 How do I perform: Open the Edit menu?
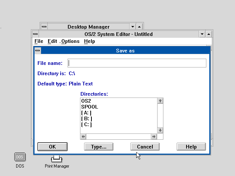pyautogui.click(x=52, y=41)
